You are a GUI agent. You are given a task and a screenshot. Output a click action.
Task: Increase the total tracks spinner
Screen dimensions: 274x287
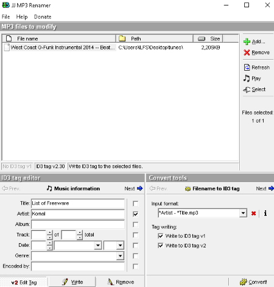[x=80, y=233]
